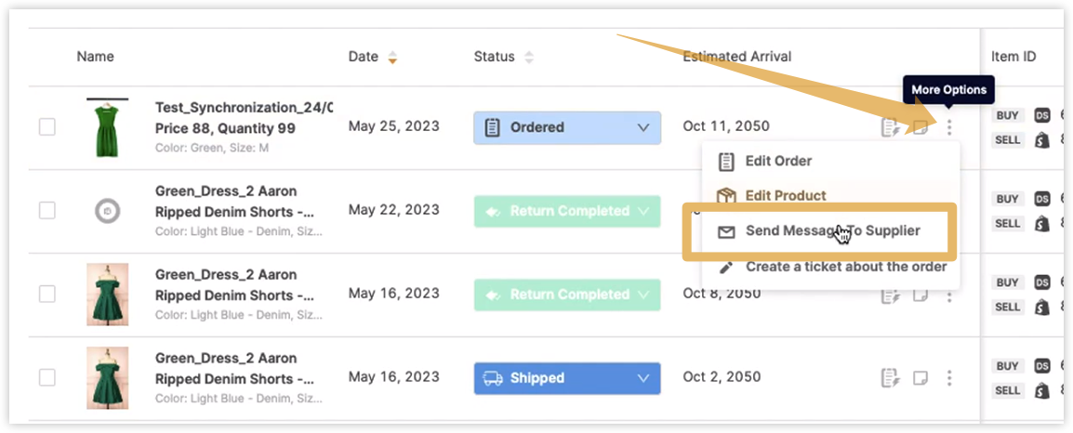The height and width of the screenshot is (433, 1073).
Task: Open note icon in the Shipped order row
Action: (921, 377)
